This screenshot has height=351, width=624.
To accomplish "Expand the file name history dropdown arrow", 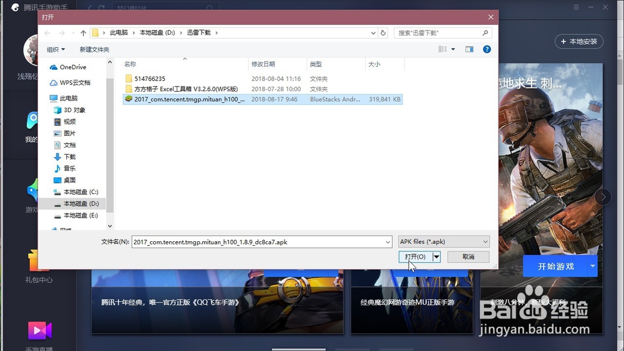I will [388, 242].
